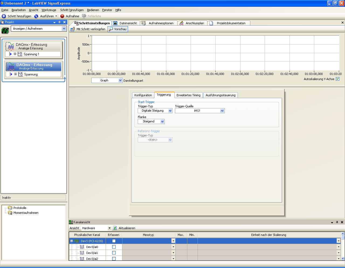345x268 pixels.
Task: Open the Datei menu
Action: (x=5, y=10)
